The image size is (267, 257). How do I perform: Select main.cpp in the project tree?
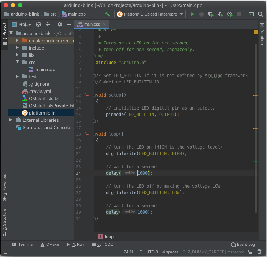[42, 69]
